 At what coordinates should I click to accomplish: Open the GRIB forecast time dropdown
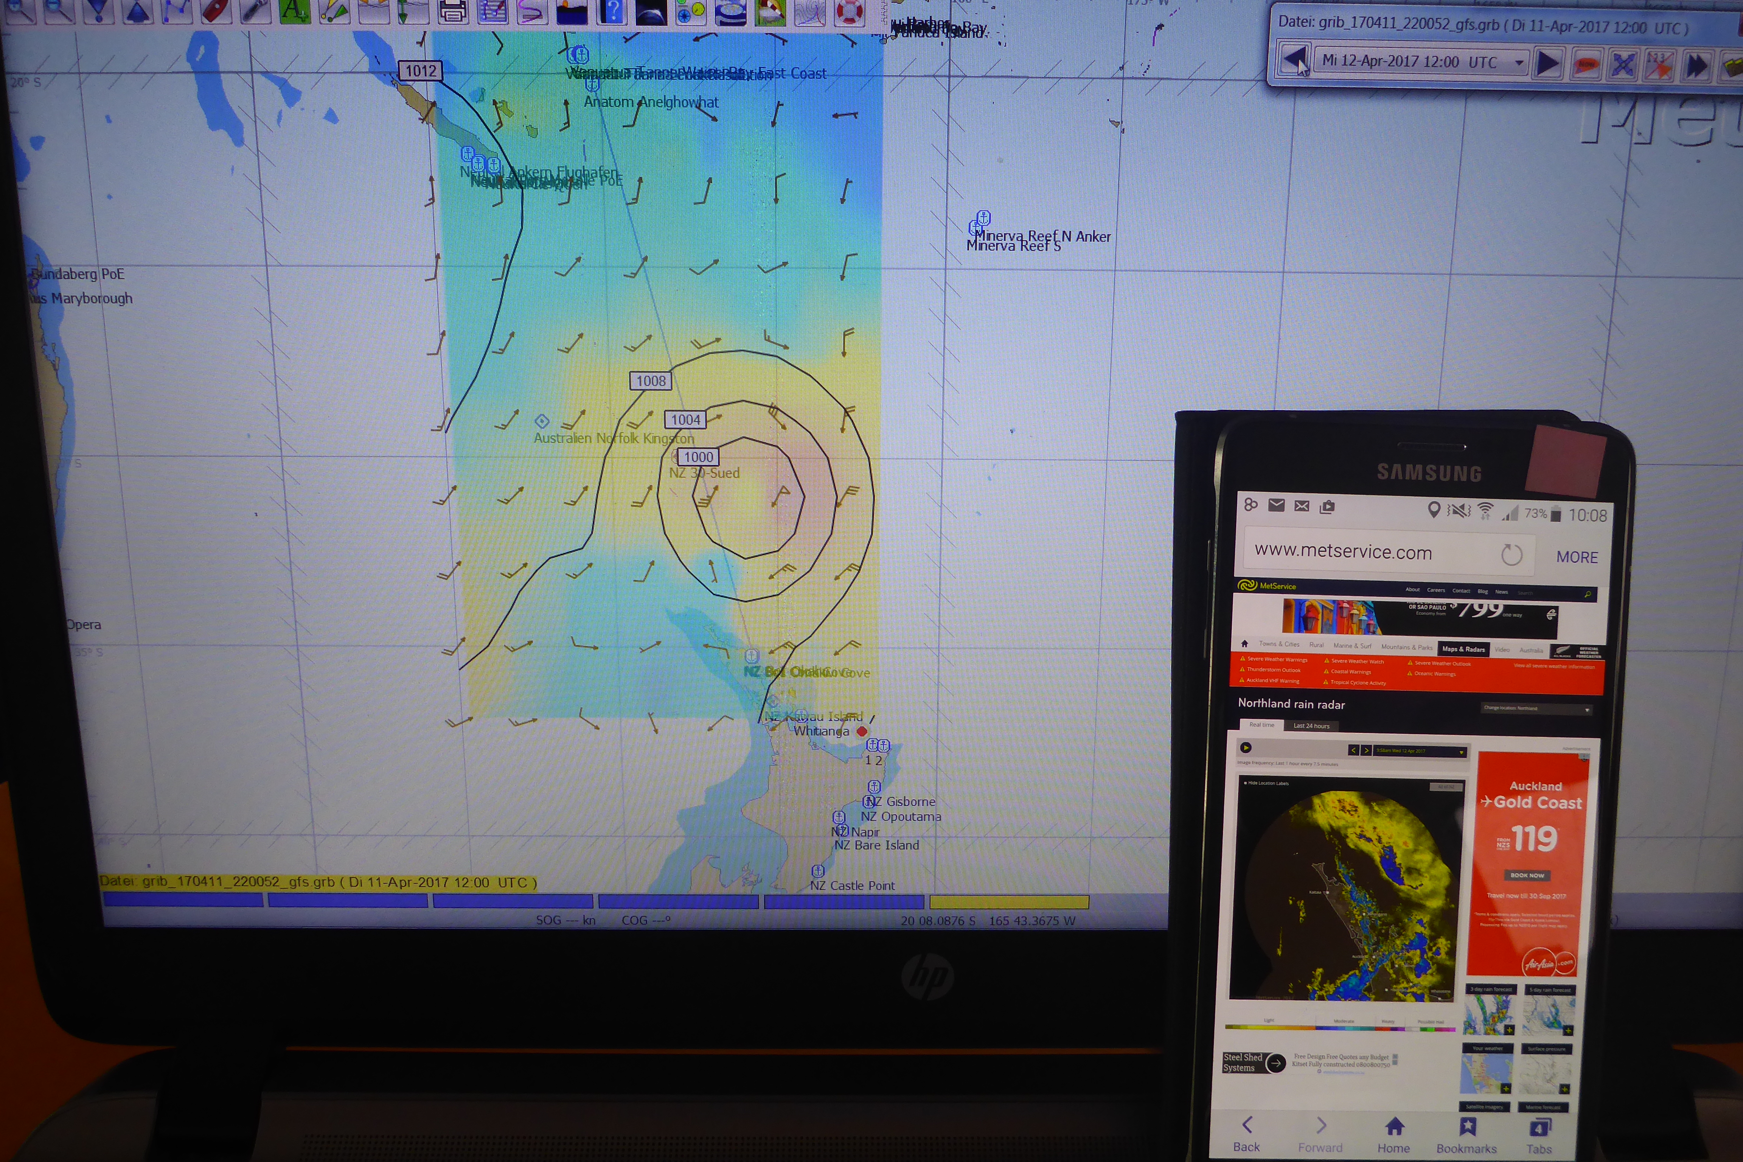(x=1519, y=62)
